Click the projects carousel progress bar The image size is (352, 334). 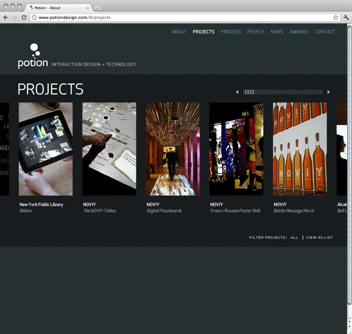pyautogui.click(x=283, y=92)
